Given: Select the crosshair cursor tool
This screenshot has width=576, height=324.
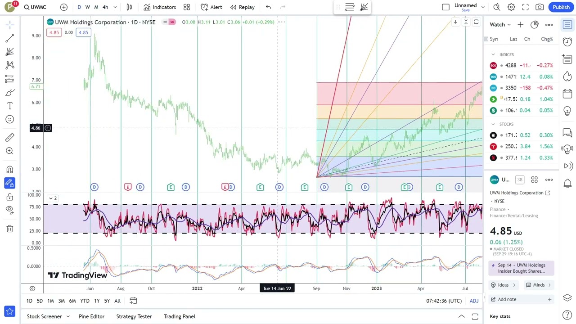Looking at the screenshot, I should coord(9,25).
